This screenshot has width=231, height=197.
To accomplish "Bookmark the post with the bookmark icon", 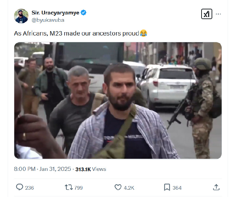I will point(167,187).
